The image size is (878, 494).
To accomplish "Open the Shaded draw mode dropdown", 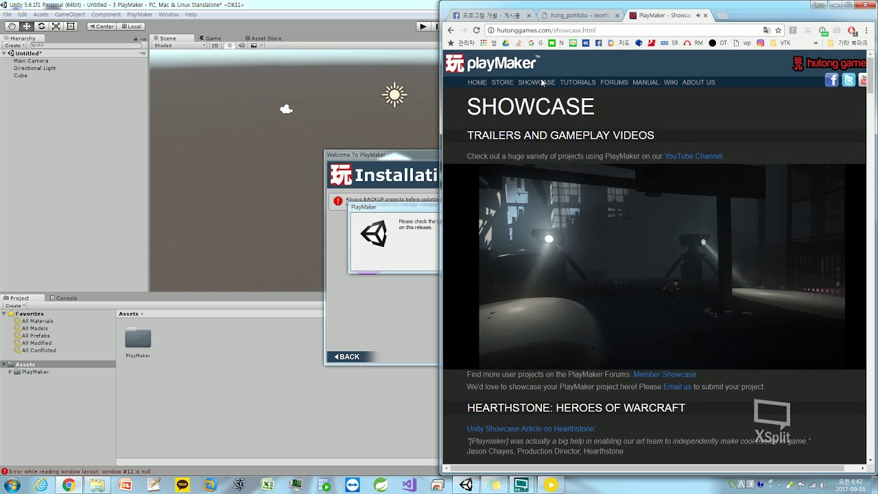I will click(x=180, y=46).
